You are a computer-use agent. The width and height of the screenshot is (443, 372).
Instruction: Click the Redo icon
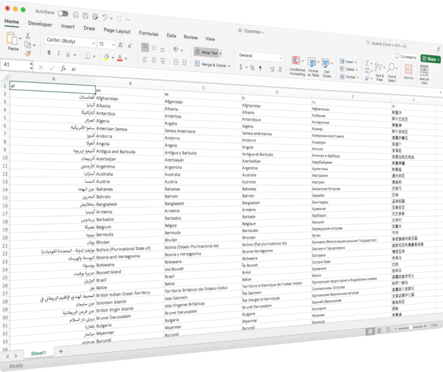point(119,19)
